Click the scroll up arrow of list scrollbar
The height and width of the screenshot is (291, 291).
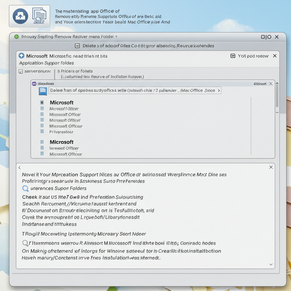277,84
